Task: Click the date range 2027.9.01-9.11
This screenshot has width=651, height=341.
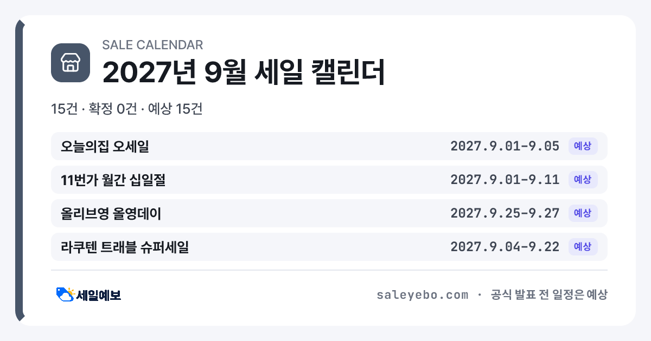Action: pos(505,180)
